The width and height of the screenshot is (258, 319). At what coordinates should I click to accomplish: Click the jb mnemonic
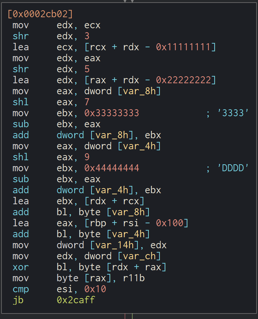[18, 300]
